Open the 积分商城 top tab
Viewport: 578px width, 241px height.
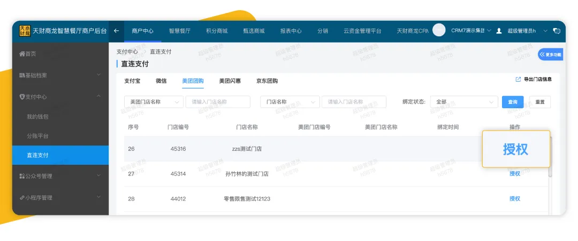click(x=217, y=31)
